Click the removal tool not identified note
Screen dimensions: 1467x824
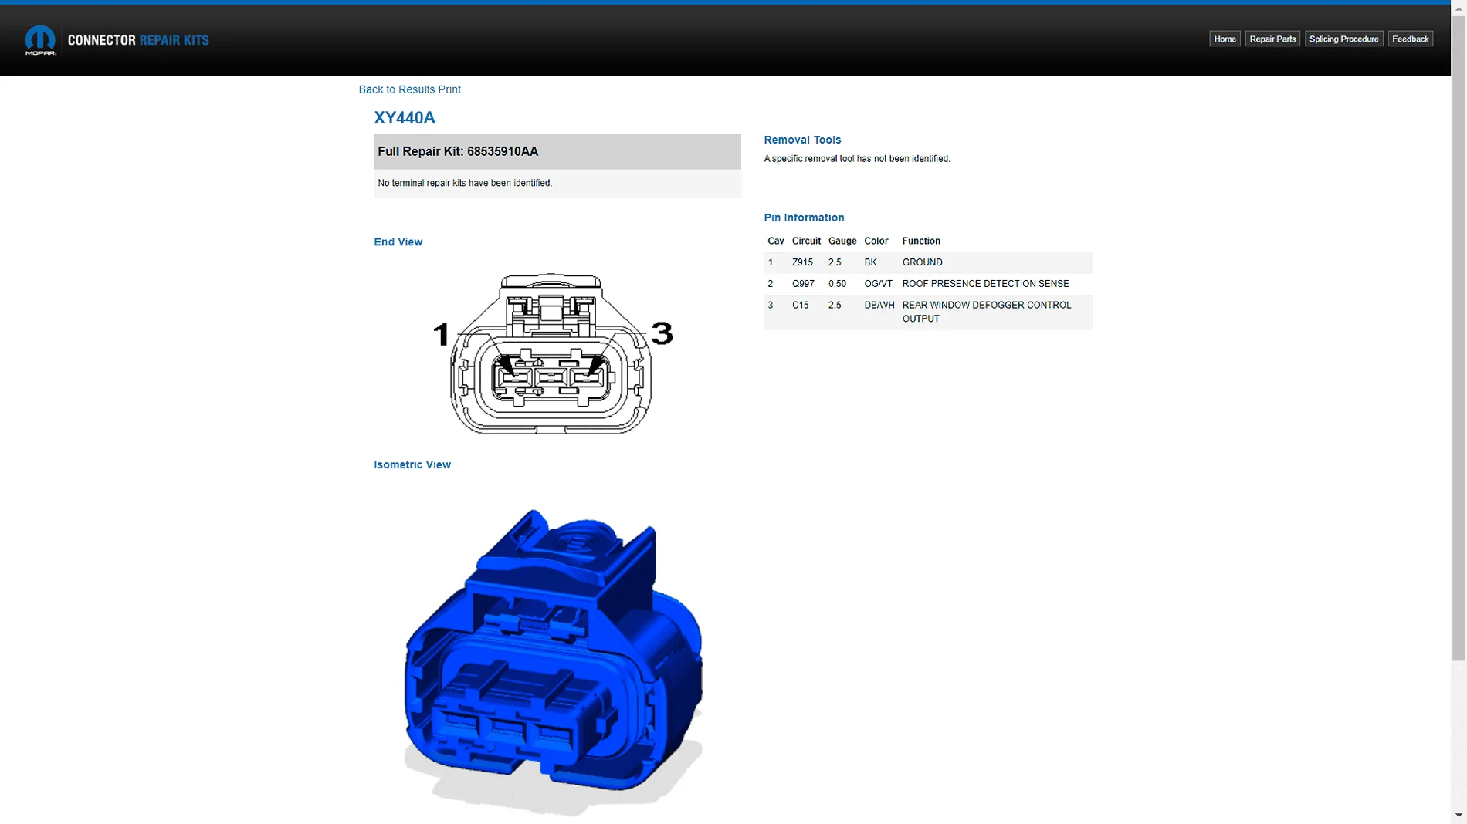click(x=857, y=159)
